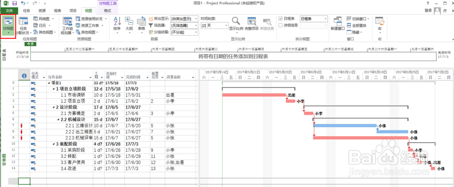Click the New Window (新建窗口) button
The width and height of the screenshot is (454, 187).
click(x=338, y=24)
